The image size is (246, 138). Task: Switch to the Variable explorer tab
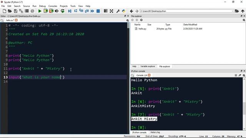[148, 66]
